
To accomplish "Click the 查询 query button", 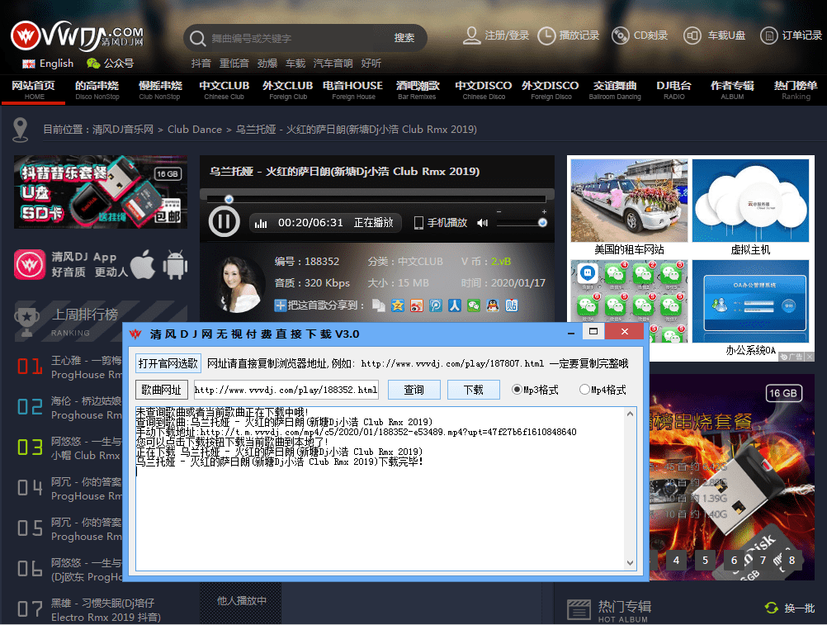I will pyautogui.click(x=413, y=390).
